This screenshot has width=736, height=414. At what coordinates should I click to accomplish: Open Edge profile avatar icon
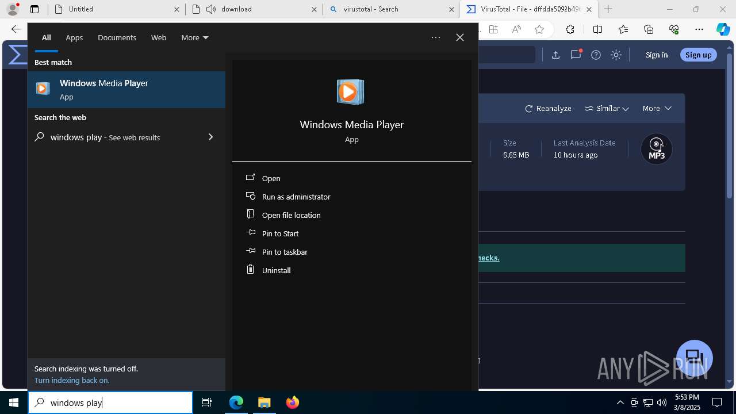coord(13,9)
